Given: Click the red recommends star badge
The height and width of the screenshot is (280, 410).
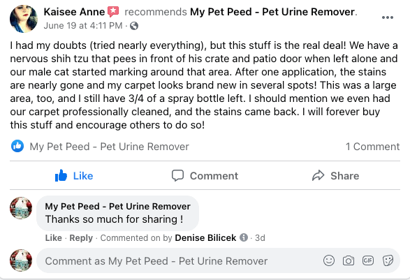Looking at the screenshot, I should coord(113,12).
